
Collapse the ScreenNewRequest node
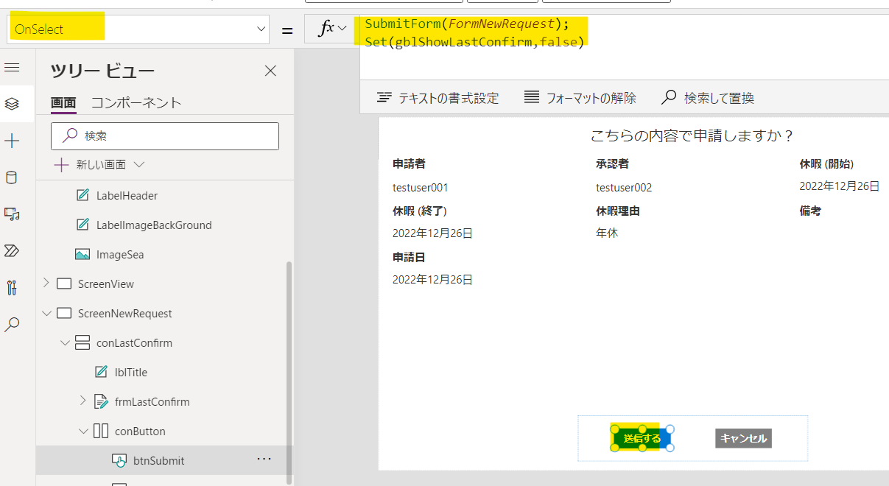pos(46,313)
